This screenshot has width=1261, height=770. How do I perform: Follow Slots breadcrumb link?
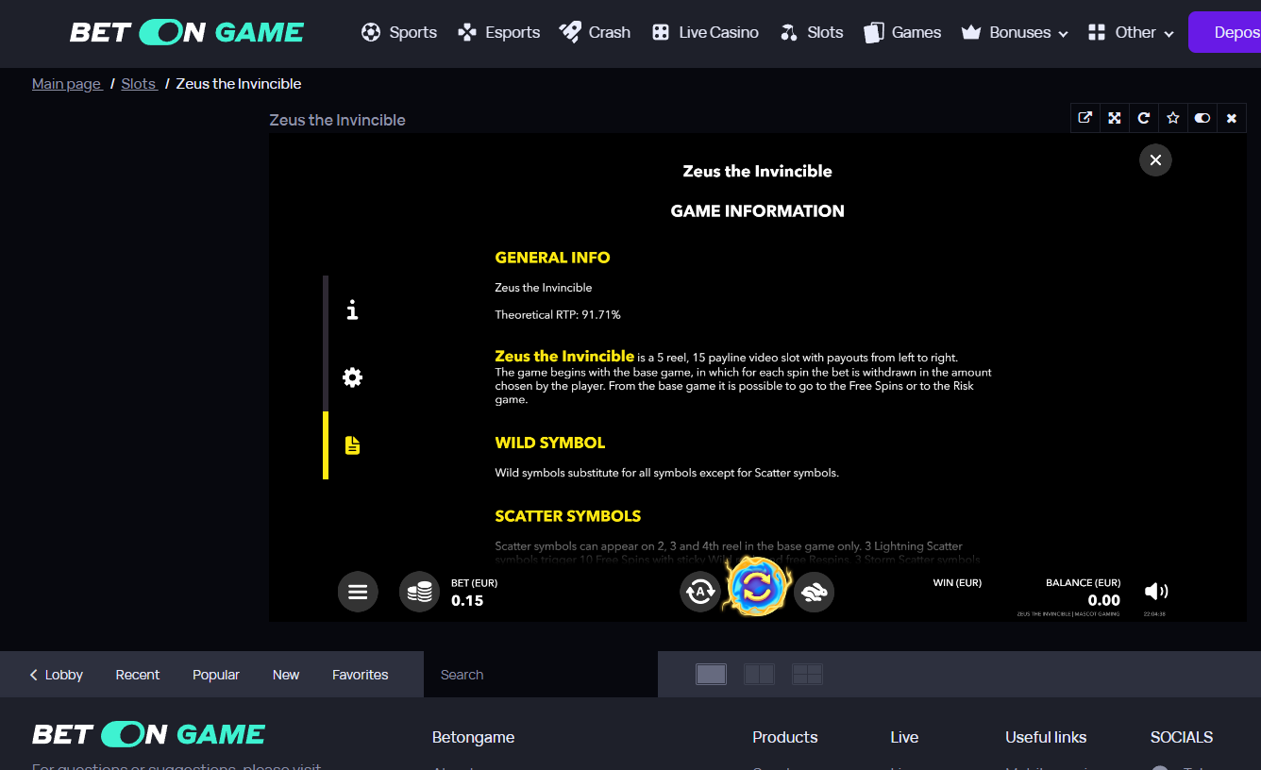coord(139,84)
